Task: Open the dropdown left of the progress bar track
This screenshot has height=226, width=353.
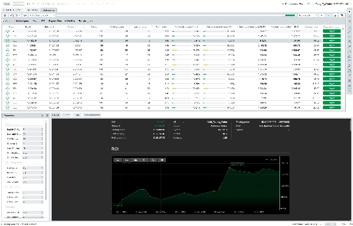Action: [x=45, y=15]
